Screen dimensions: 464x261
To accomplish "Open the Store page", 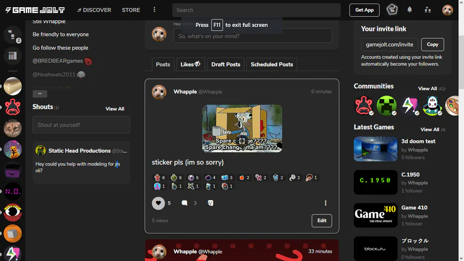I will tap(131, 10).
